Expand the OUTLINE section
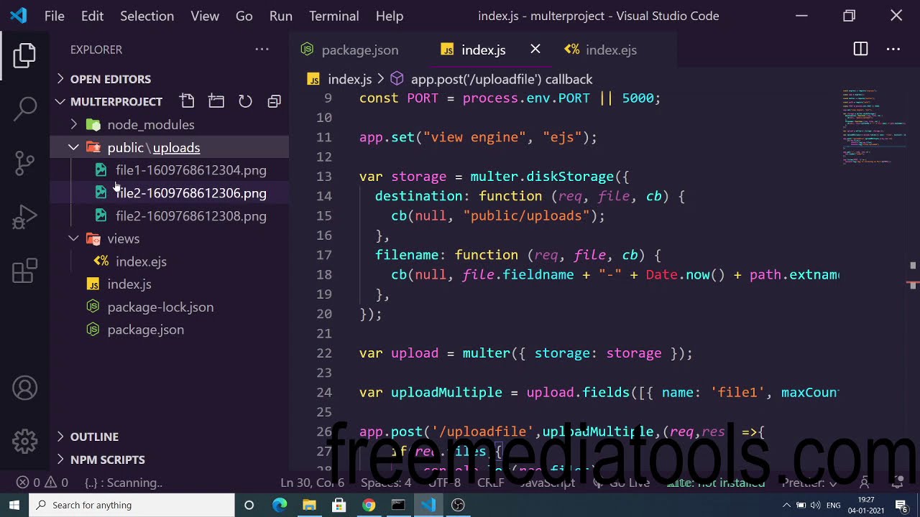Screen dimensions: 920x517 point(94,437)
